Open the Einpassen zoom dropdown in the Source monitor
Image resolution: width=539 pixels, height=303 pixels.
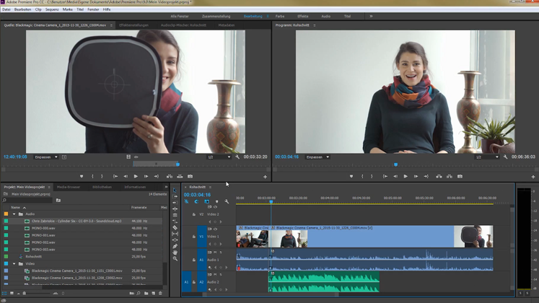click(45, 157)
